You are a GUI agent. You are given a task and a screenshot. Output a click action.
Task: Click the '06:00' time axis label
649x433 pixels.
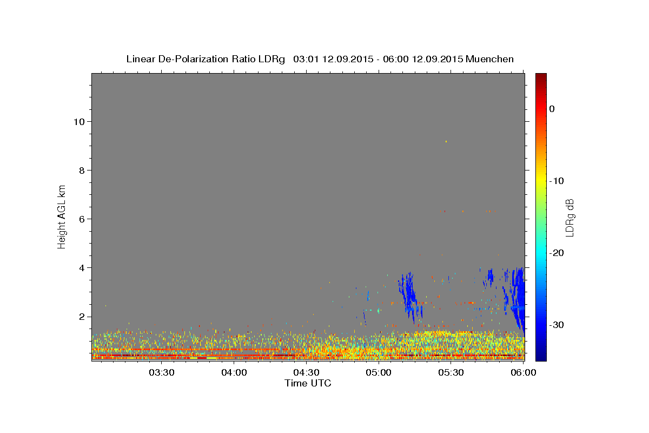523,373
